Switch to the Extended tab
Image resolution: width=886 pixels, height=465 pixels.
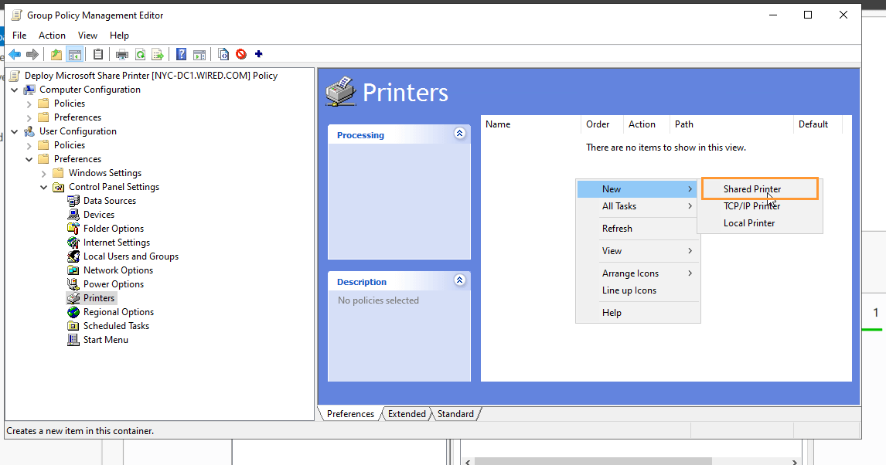coord(407,414)
